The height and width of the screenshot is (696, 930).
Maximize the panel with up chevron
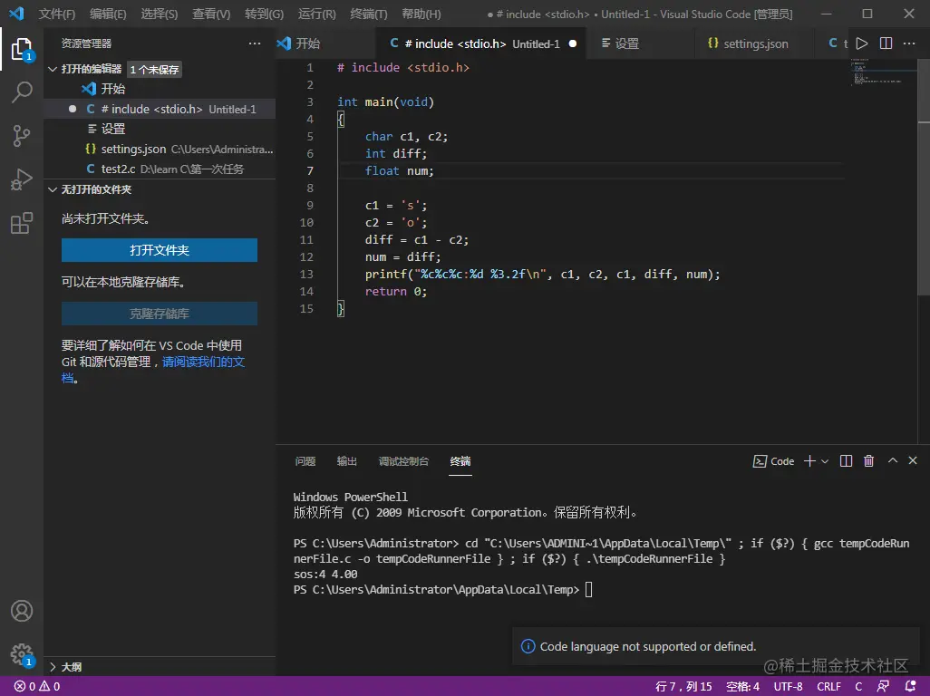click(893, 460)
